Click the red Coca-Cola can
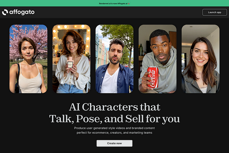Screen dimensions: 229x153 click(153, 77)
